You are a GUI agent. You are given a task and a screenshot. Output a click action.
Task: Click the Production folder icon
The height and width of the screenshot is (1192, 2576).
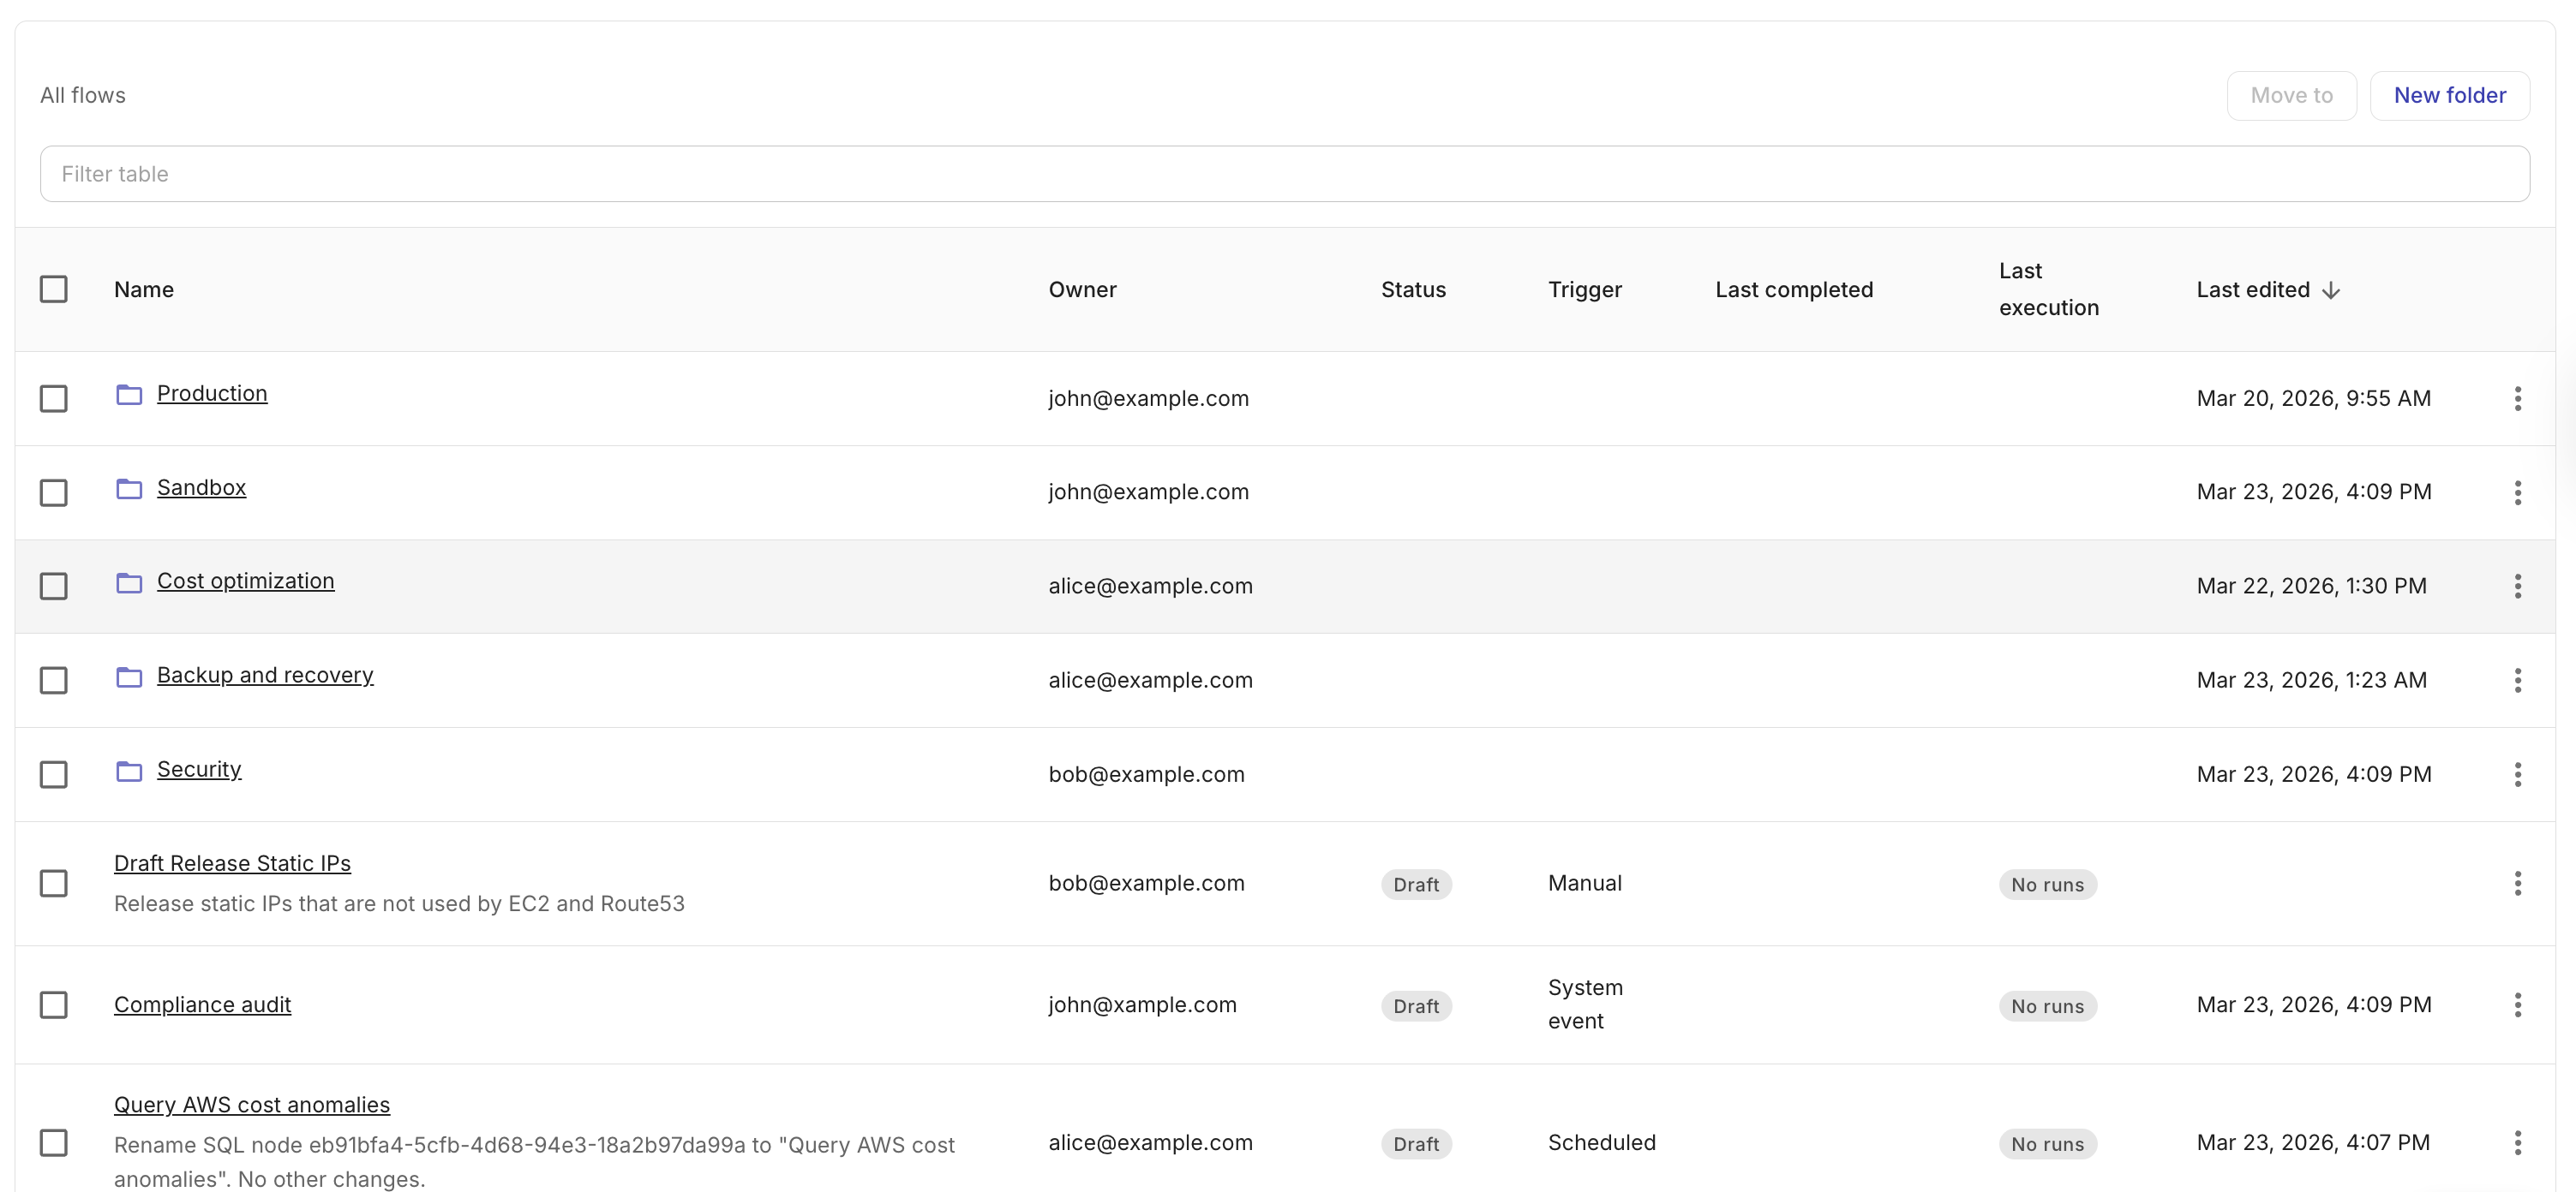tap(129, 395)
